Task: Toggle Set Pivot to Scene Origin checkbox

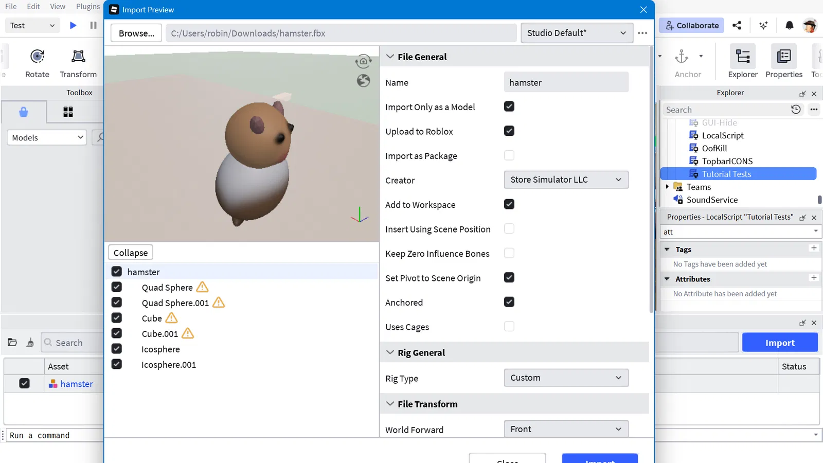Action: (x=509, y=277)
